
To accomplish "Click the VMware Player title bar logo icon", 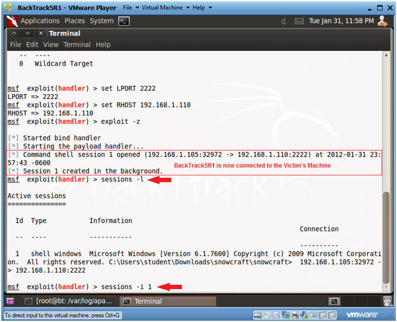I will coord(8,8).
